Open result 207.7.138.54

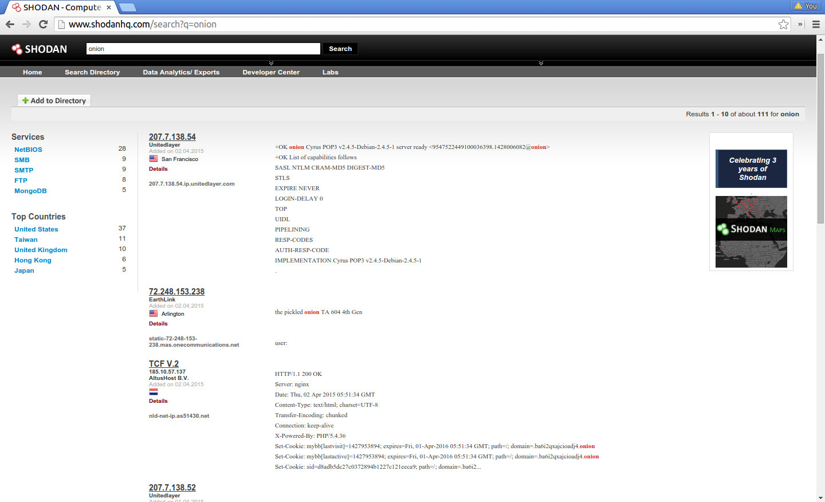click(172, 137)
